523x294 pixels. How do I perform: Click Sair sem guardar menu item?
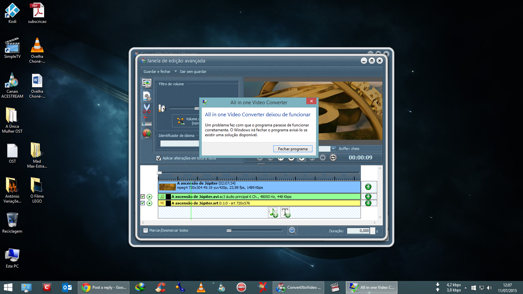(193, 72)
